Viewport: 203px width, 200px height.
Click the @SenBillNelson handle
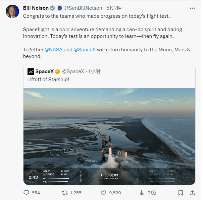click(83, 8)
